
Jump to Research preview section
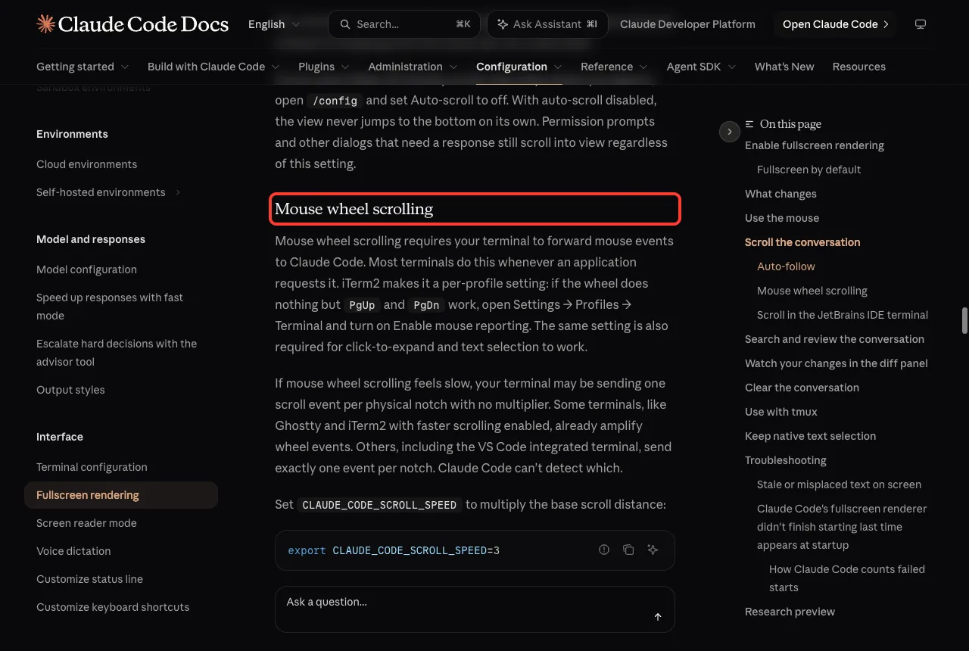790,612
